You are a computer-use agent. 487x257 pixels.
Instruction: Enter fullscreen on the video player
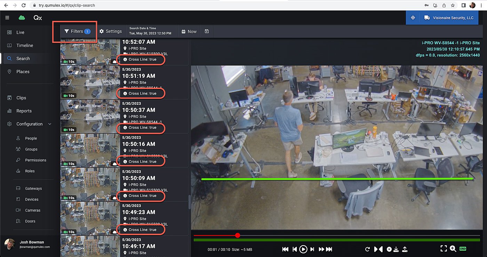point(444,249)
